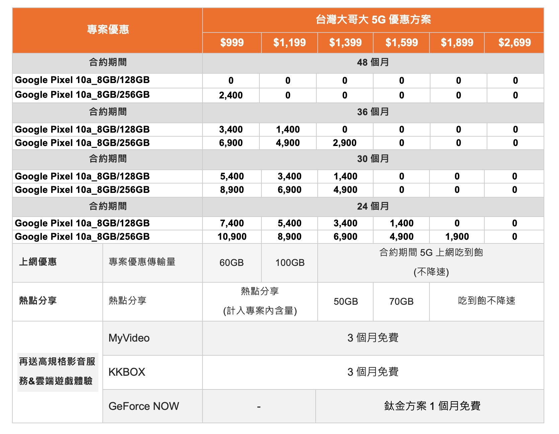This screenshot has height=434, width=559.
Task: Click the MyVideo service label
Action: (x=129, y=338)
